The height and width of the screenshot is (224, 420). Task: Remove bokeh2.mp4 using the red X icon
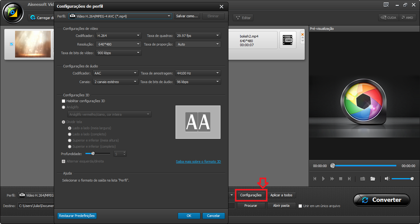point(302,34)
